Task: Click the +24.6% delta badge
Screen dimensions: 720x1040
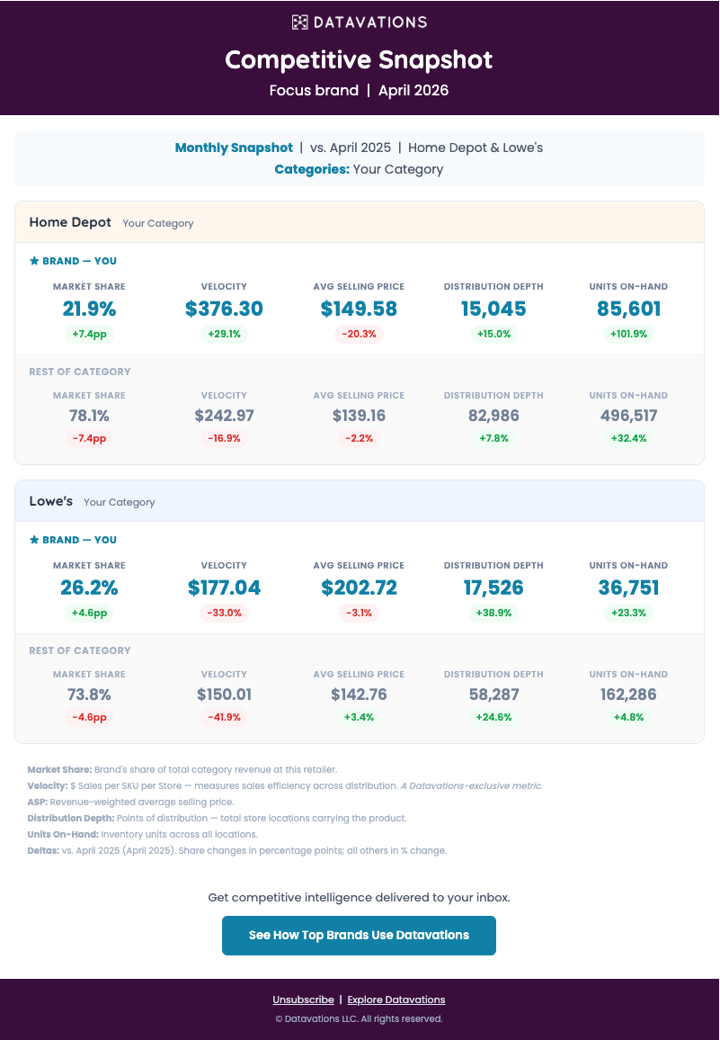Action: (493, 717)
